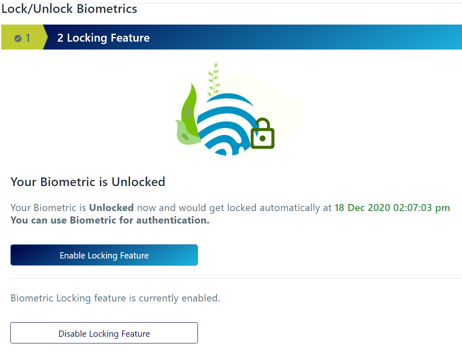462x353 pixels.
Task: Disable the Biometric Locking Feature
Action: tap(104, 333)
